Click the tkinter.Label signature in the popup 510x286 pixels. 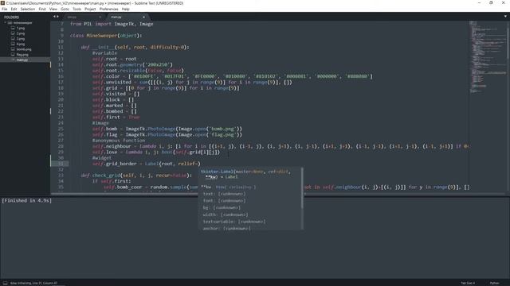point(246,174)
